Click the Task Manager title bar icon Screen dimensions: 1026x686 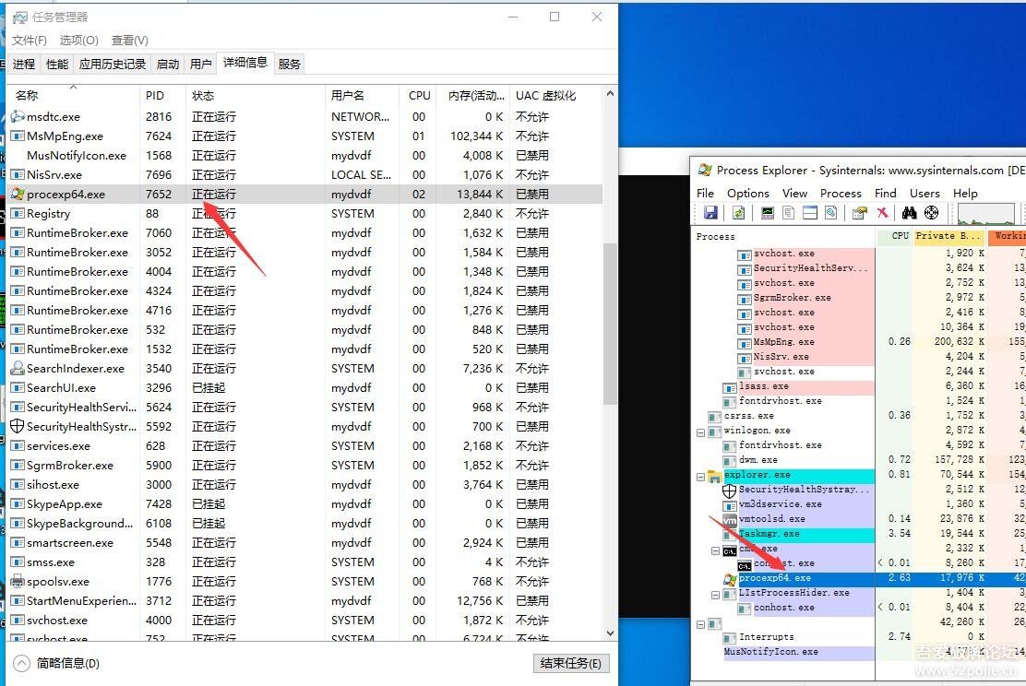coord(20,17)
